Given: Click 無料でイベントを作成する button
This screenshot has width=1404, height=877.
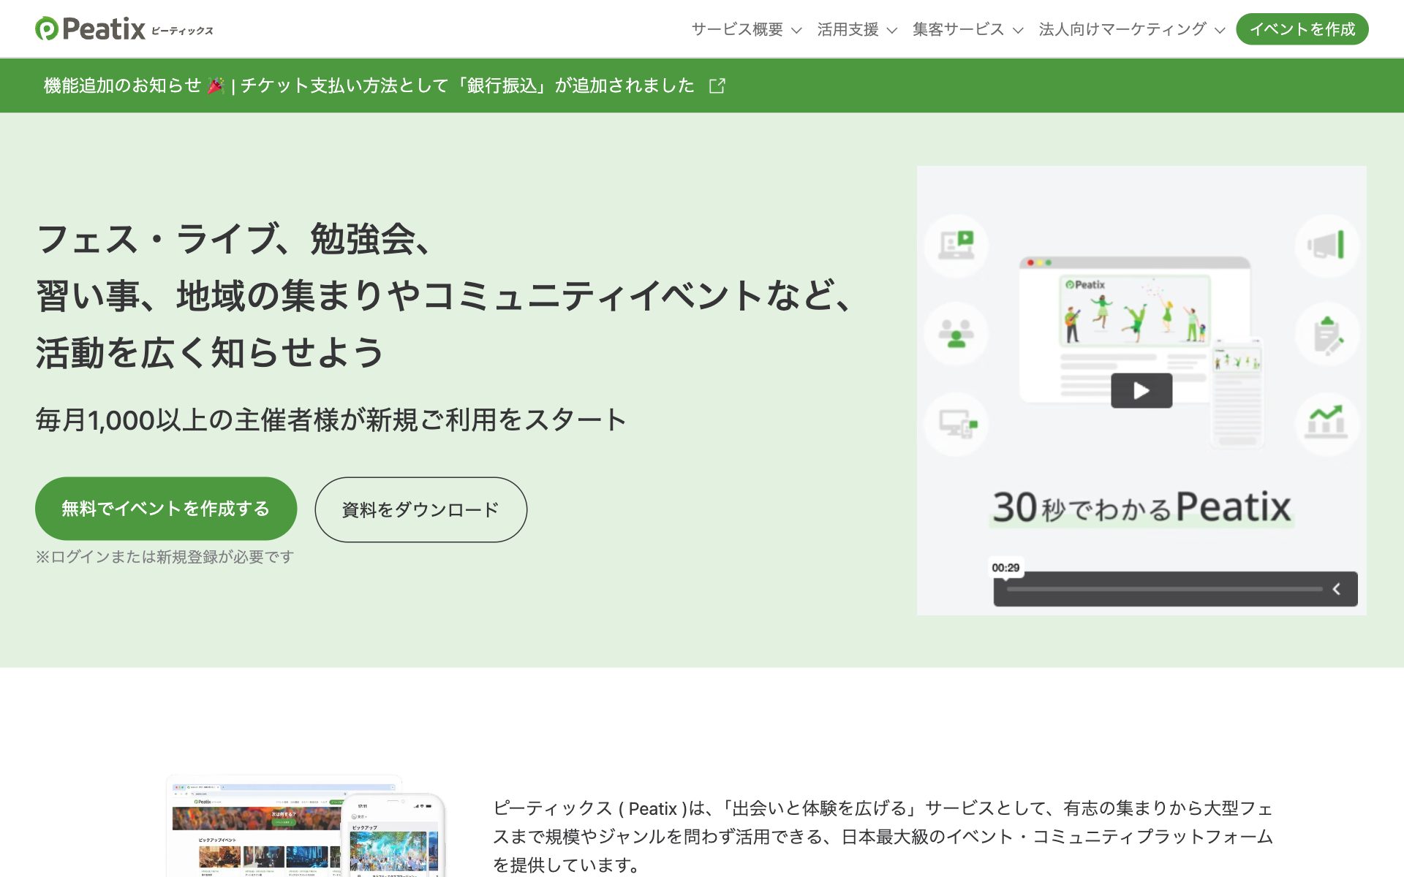Looking at the screenshot, I should [166, 509].
